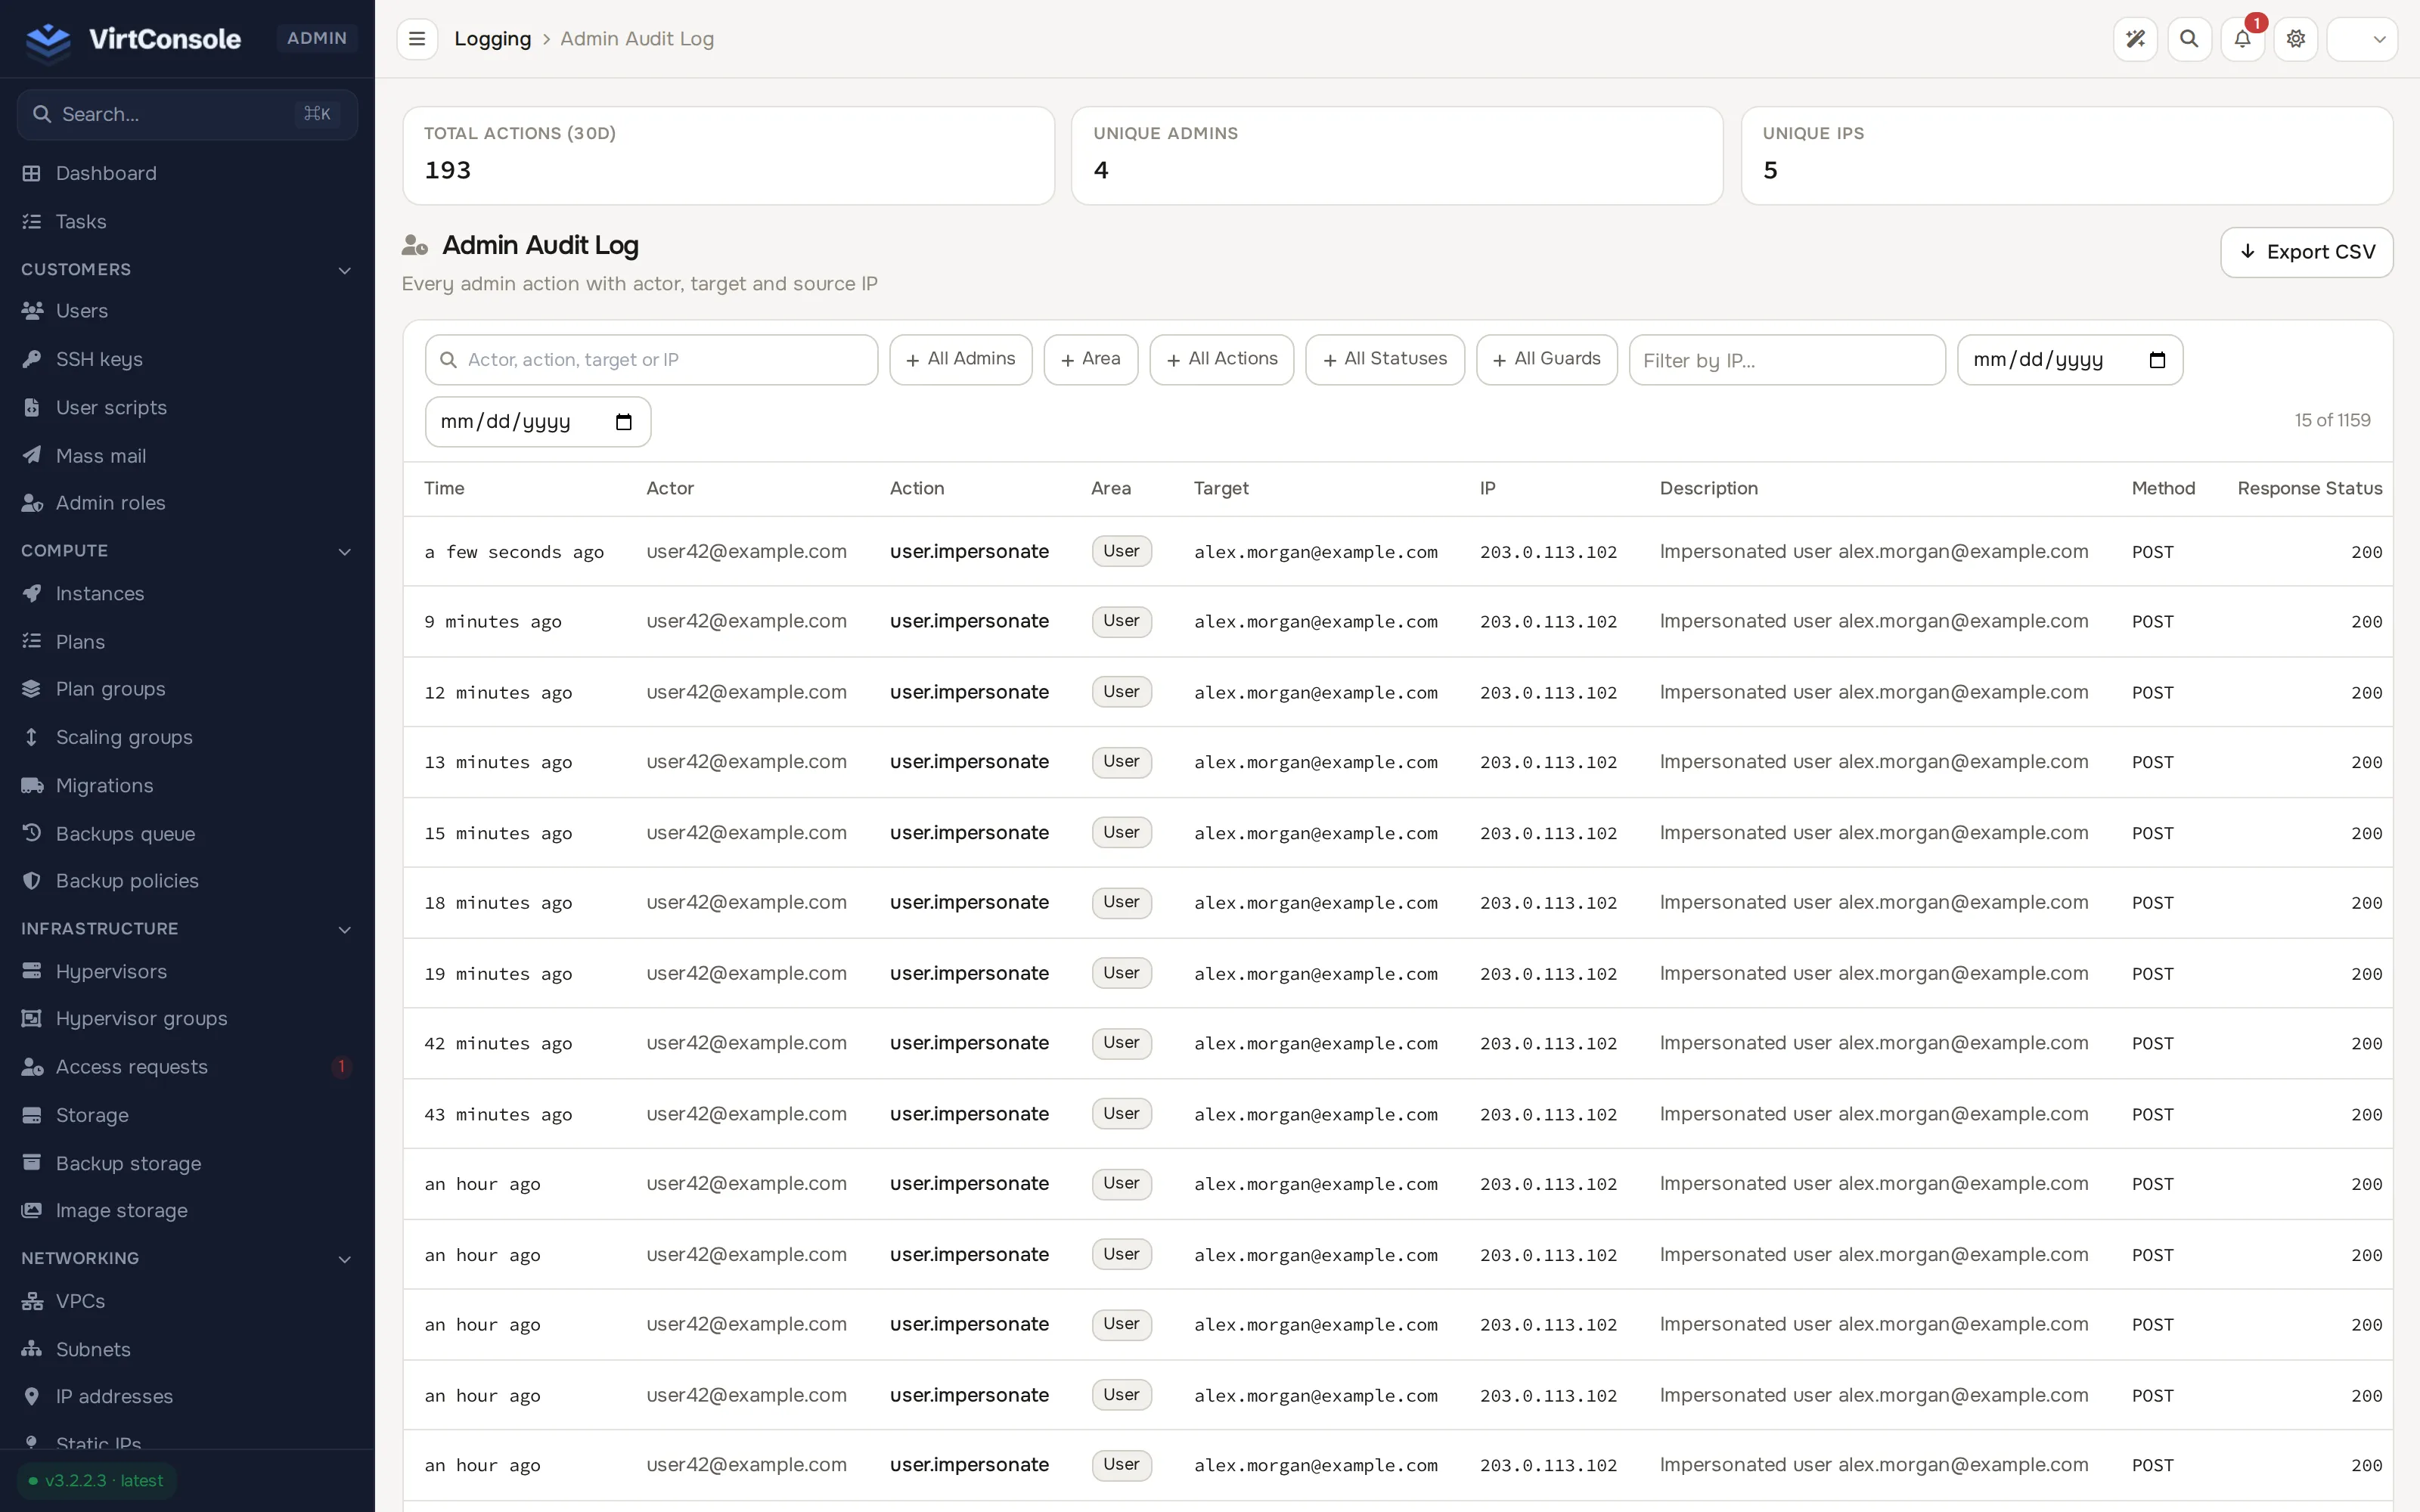The height and width of the screenshot is (1512, 2420).
Task: Click the target email in the 42 minutes ago row
Action: coord(1315,1043)
